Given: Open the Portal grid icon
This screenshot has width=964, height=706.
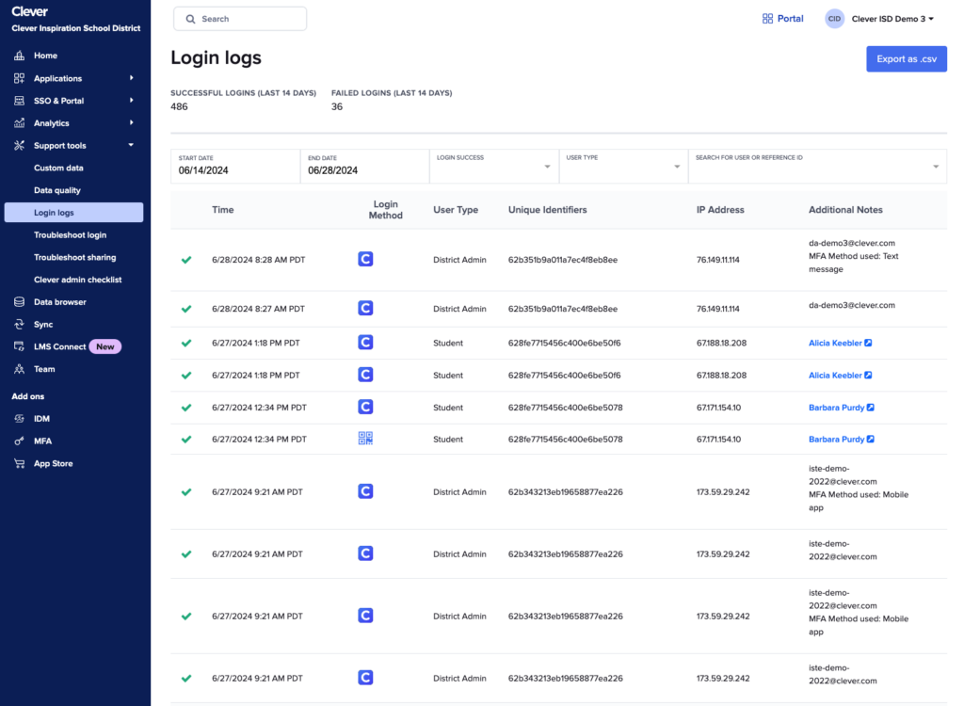Looking at the screenshot, I should click(x=767, y=19).
